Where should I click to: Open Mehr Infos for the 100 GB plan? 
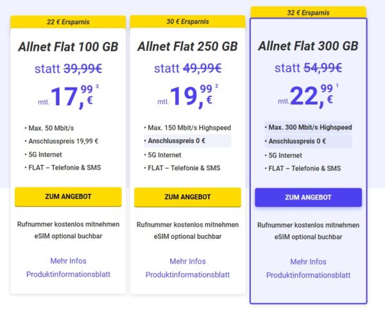click(68, 261)
